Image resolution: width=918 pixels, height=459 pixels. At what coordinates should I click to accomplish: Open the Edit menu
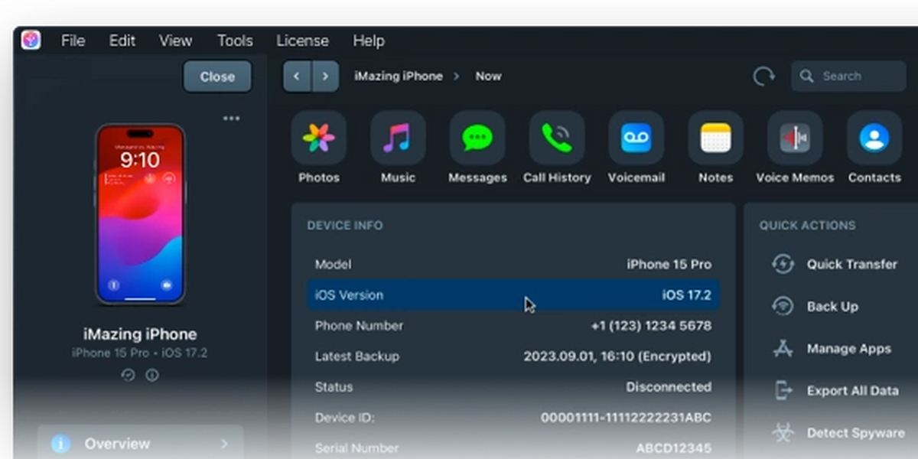[x=122, y=41]
